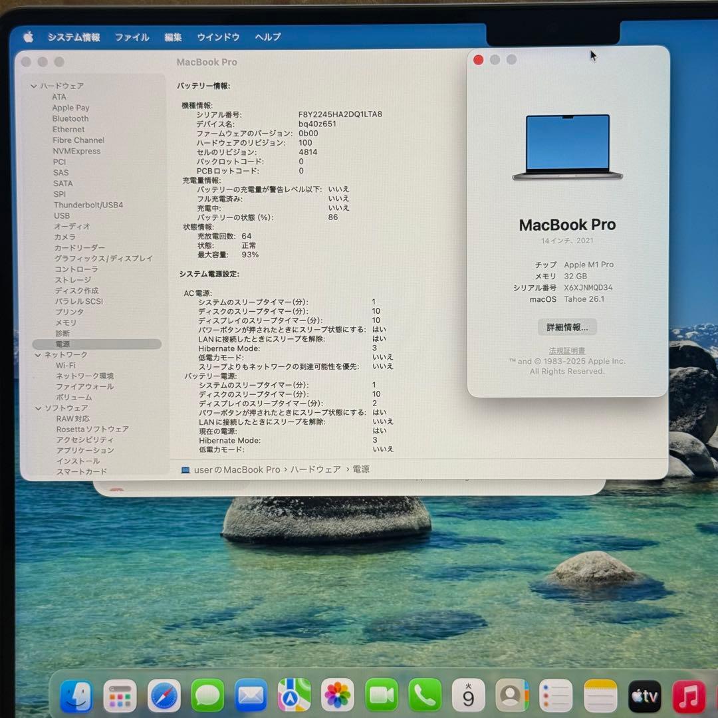Image resolution: width=718 pixels, height=718 pixels.
Task: Collapse the ネットワーク section
Action: (37, 355)
